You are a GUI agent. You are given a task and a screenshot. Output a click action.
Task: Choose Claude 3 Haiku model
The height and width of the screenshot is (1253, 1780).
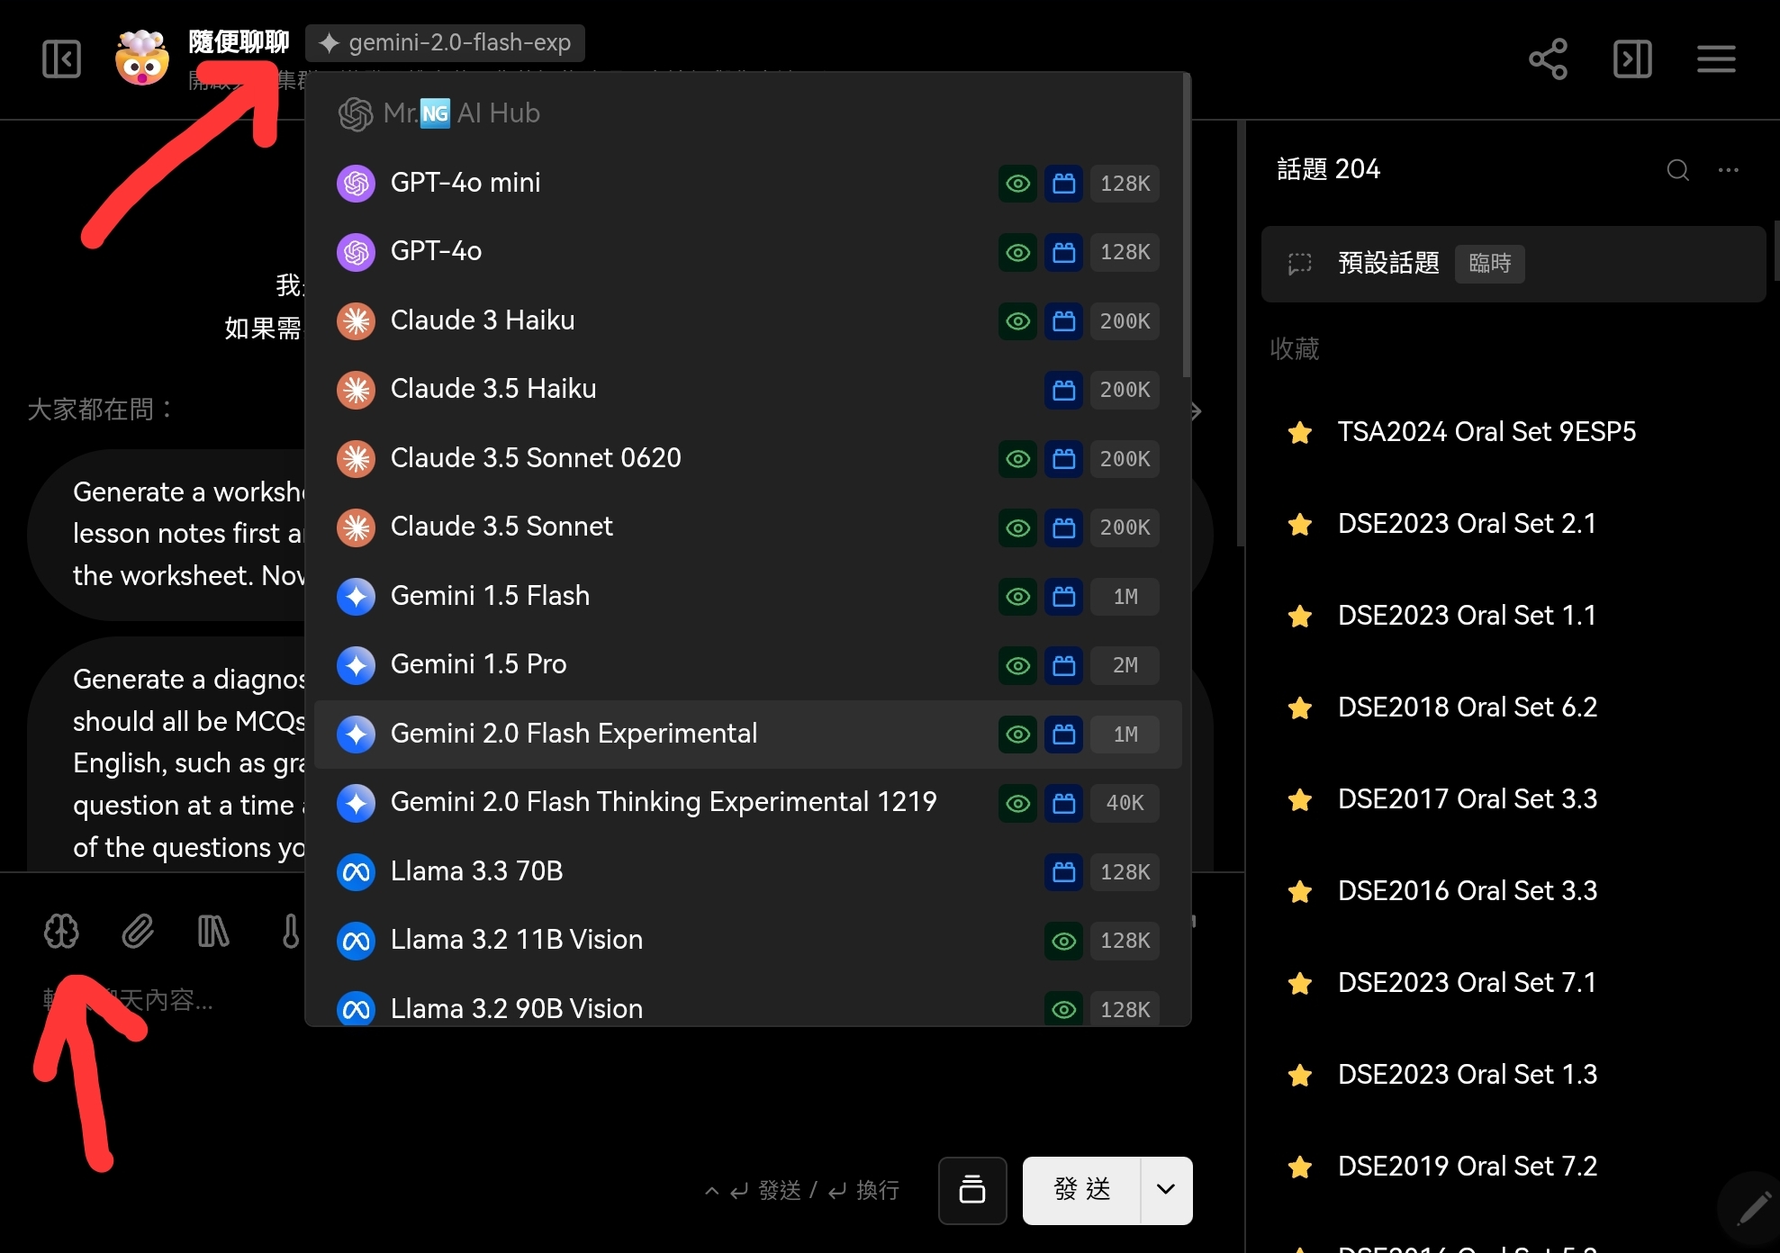[x=747, y=321]
